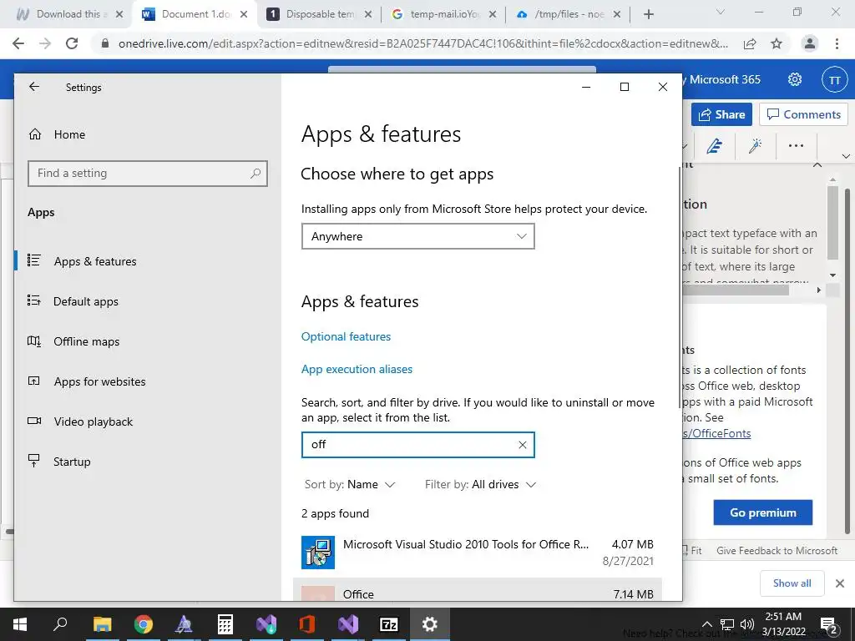Collapse the Word ribbon chevron
Viewport: 855px width, 641px height.
pos(846,156)
